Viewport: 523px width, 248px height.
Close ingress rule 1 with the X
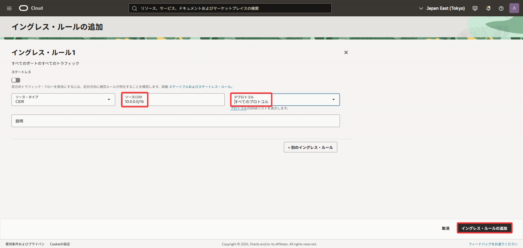coord(346,52)
